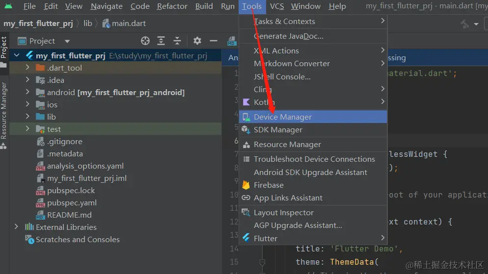Collapse the my_first_flutter_prj root node
Viewport: 488px width, 274px height.
coord(17,55)
